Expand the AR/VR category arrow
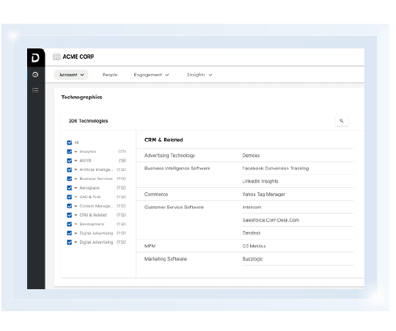 click(76, 161)
